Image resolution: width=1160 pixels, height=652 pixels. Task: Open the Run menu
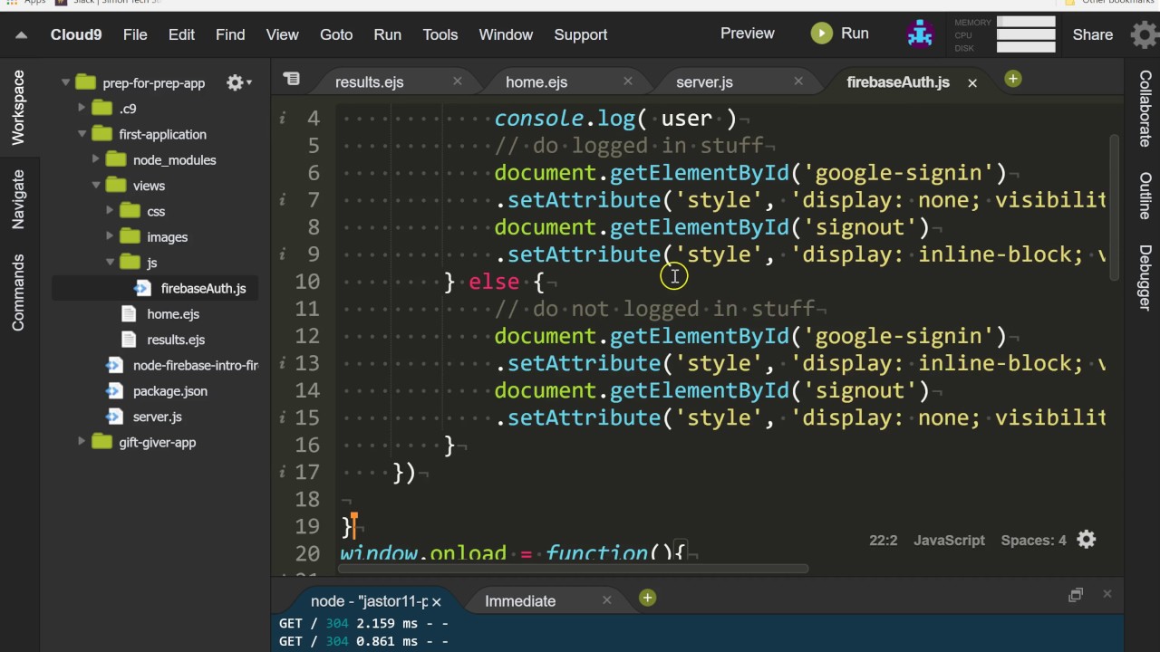(388, 34)
